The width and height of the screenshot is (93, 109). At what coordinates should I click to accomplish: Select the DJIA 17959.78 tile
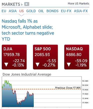(x=14, y=57)
